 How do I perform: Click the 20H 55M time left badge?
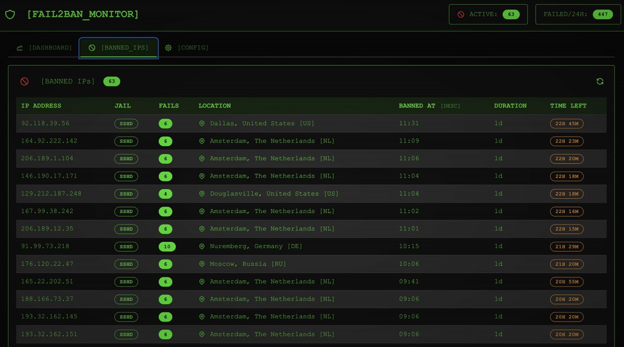[567, 282]
